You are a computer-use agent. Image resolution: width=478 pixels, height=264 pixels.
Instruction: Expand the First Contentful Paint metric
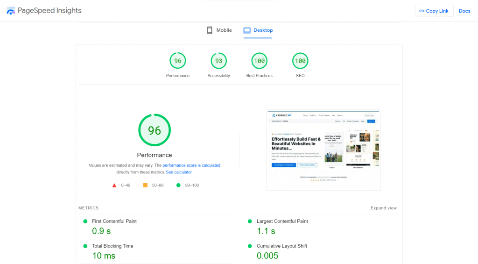click(x=114, y=221)
